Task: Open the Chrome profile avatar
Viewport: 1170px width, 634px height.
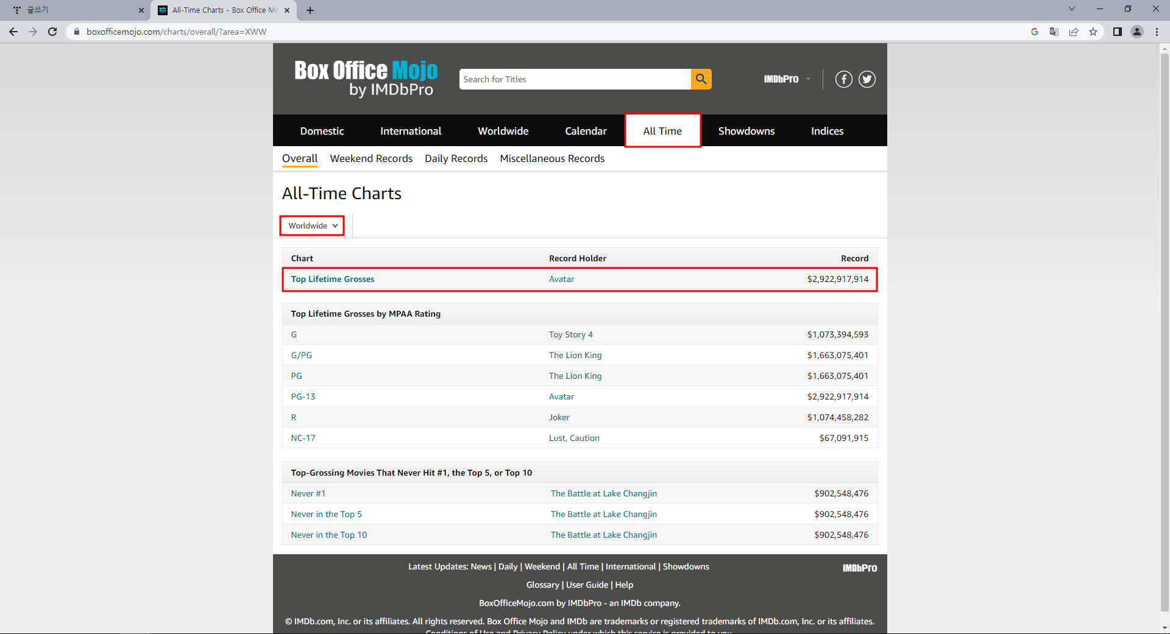Action: (x=1137, y=32)
